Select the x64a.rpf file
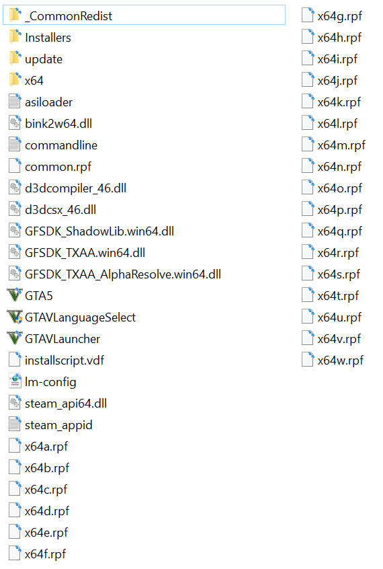The height and width of the screenshot is (569, 383). click(x=38, y=446)
